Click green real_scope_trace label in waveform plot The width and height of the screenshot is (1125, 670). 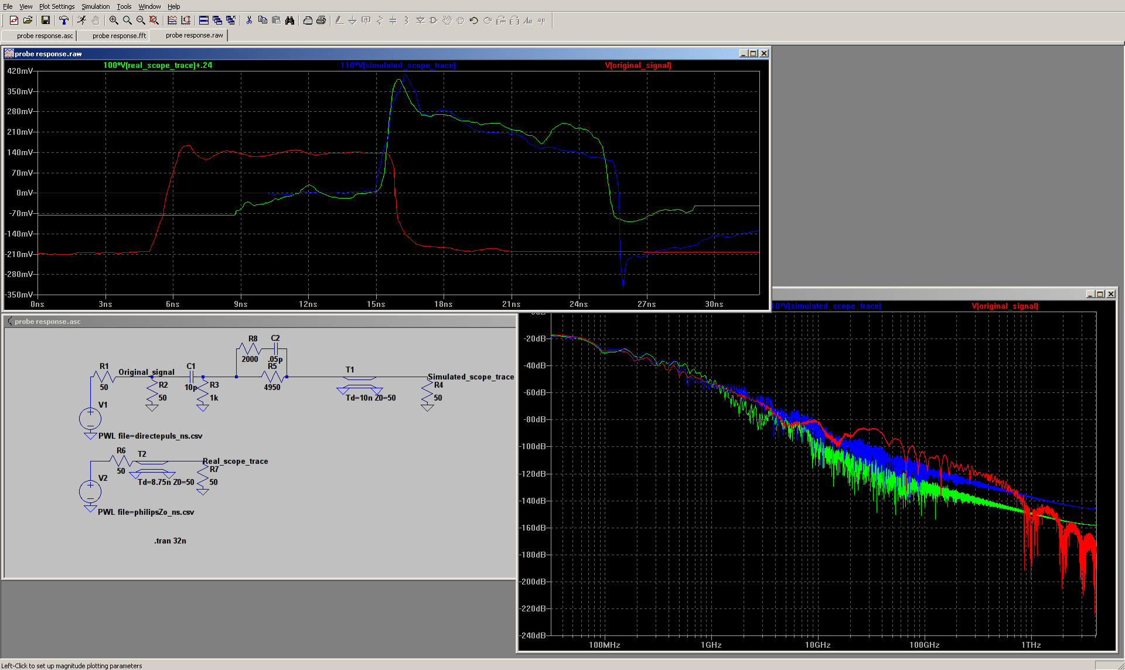pos(158,65)
